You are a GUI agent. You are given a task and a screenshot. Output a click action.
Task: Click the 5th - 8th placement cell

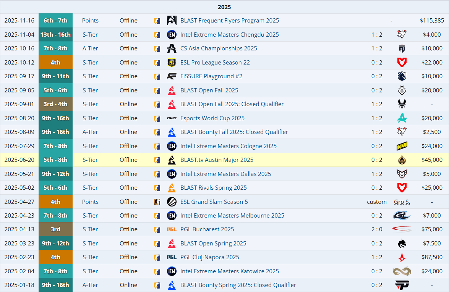(x=55, y=160)
